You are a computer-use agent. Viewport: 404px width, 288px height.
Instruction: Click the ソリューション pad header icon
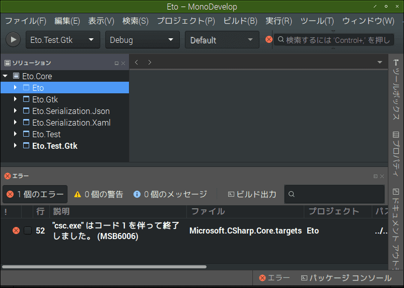tap(8, 63)
